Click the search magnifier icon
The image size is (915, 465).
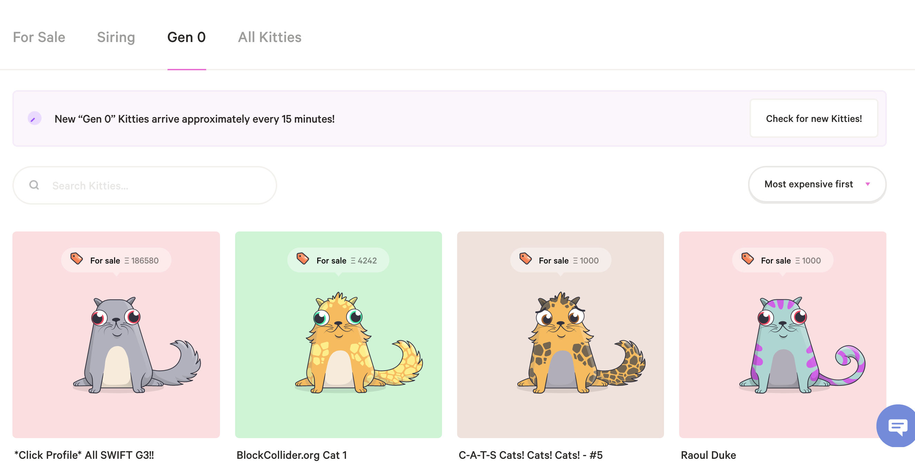[x=34, y=185]
